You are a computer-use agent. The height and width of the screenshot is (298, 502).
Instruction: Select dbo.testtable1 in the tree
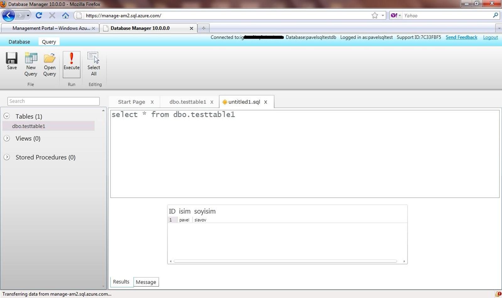49,126
